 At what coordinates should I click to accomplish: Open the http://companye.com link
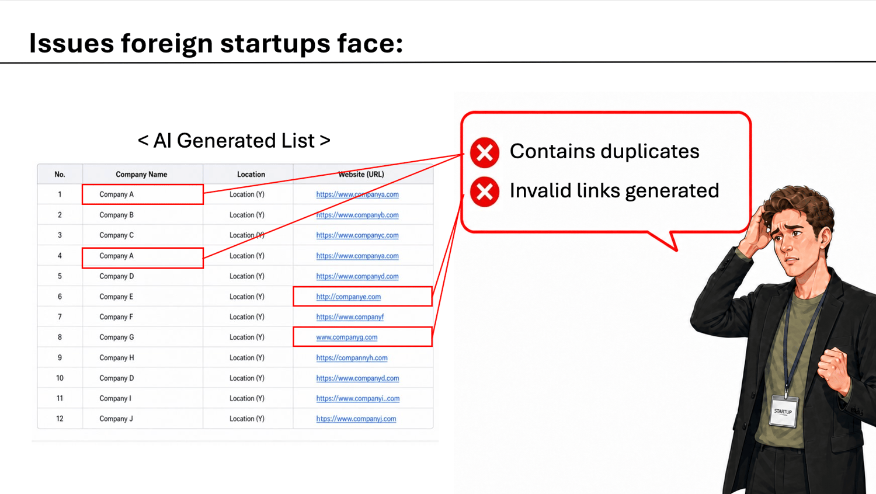pos(349,297)
